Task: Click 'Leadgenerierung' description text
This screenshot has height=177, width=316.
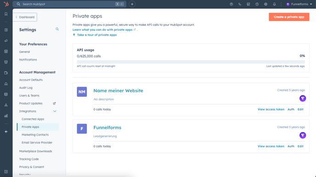Action: click(105, 136)
